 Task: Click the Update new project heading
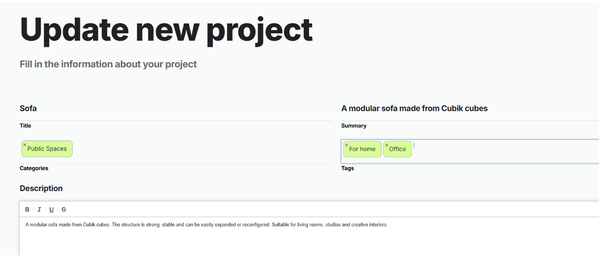click(166, 30)
